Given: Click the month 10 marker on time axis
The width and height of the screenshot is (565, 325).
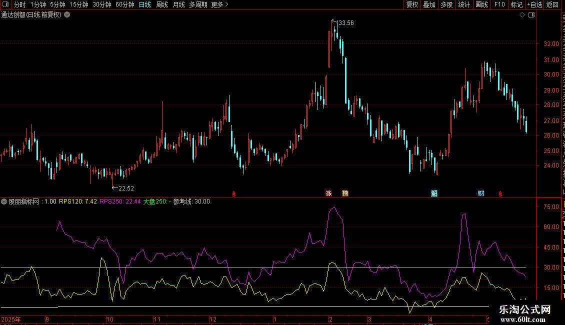Looking at the screenshot, I should [x=110, y=319].
